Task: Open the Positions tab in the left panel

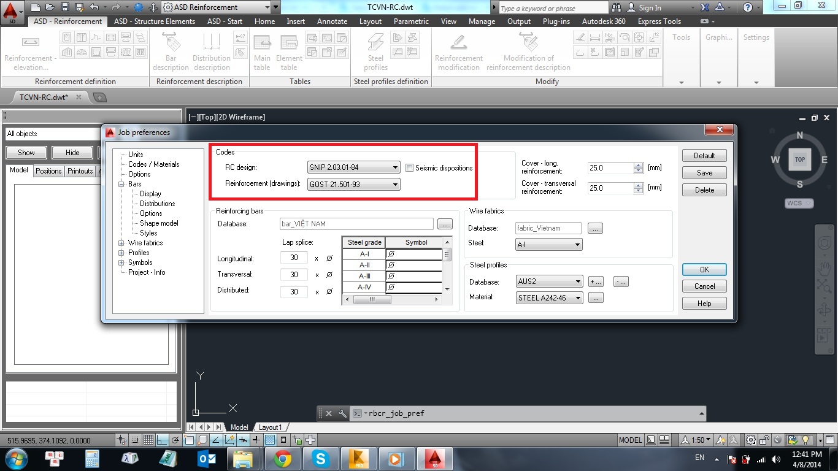Action: pyautogui.click(x=48, y=171)
